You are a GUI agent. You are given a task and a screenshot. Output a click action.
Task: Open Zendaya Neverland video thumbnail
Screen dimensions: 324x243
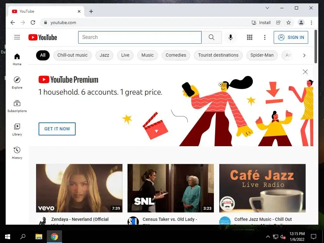coord(79,188)
